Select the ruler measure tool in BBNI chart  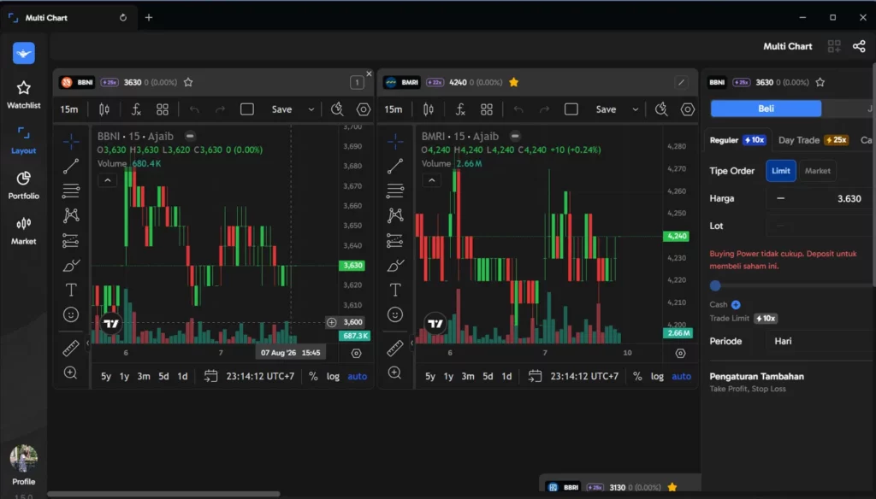pos(71,349)
